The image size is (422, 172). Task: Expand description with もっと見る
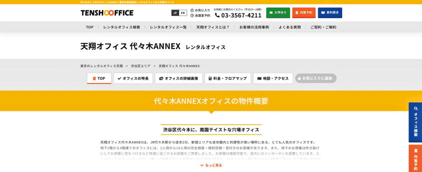point(211,165)
